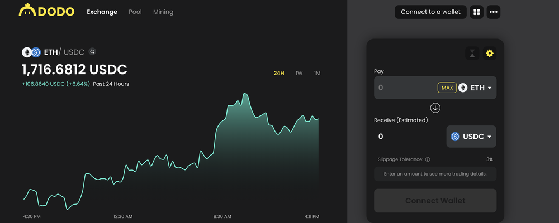Go to the Mining tab
559x223 pixels.
coord(163,12)
